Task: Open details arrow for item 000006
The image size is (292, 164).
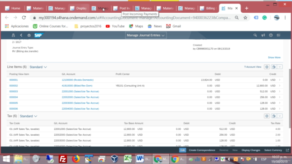Action: 280,108
